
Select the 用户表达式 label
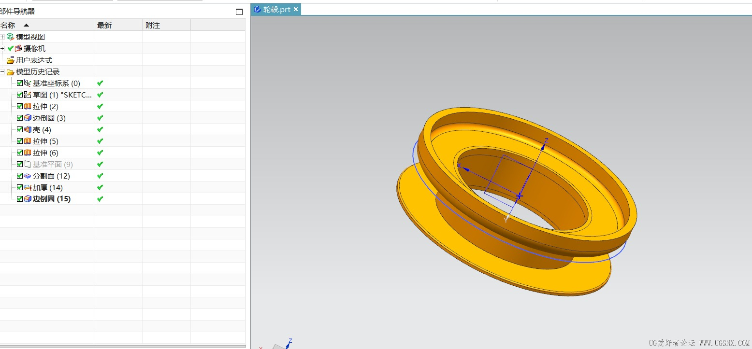point(34,60)
